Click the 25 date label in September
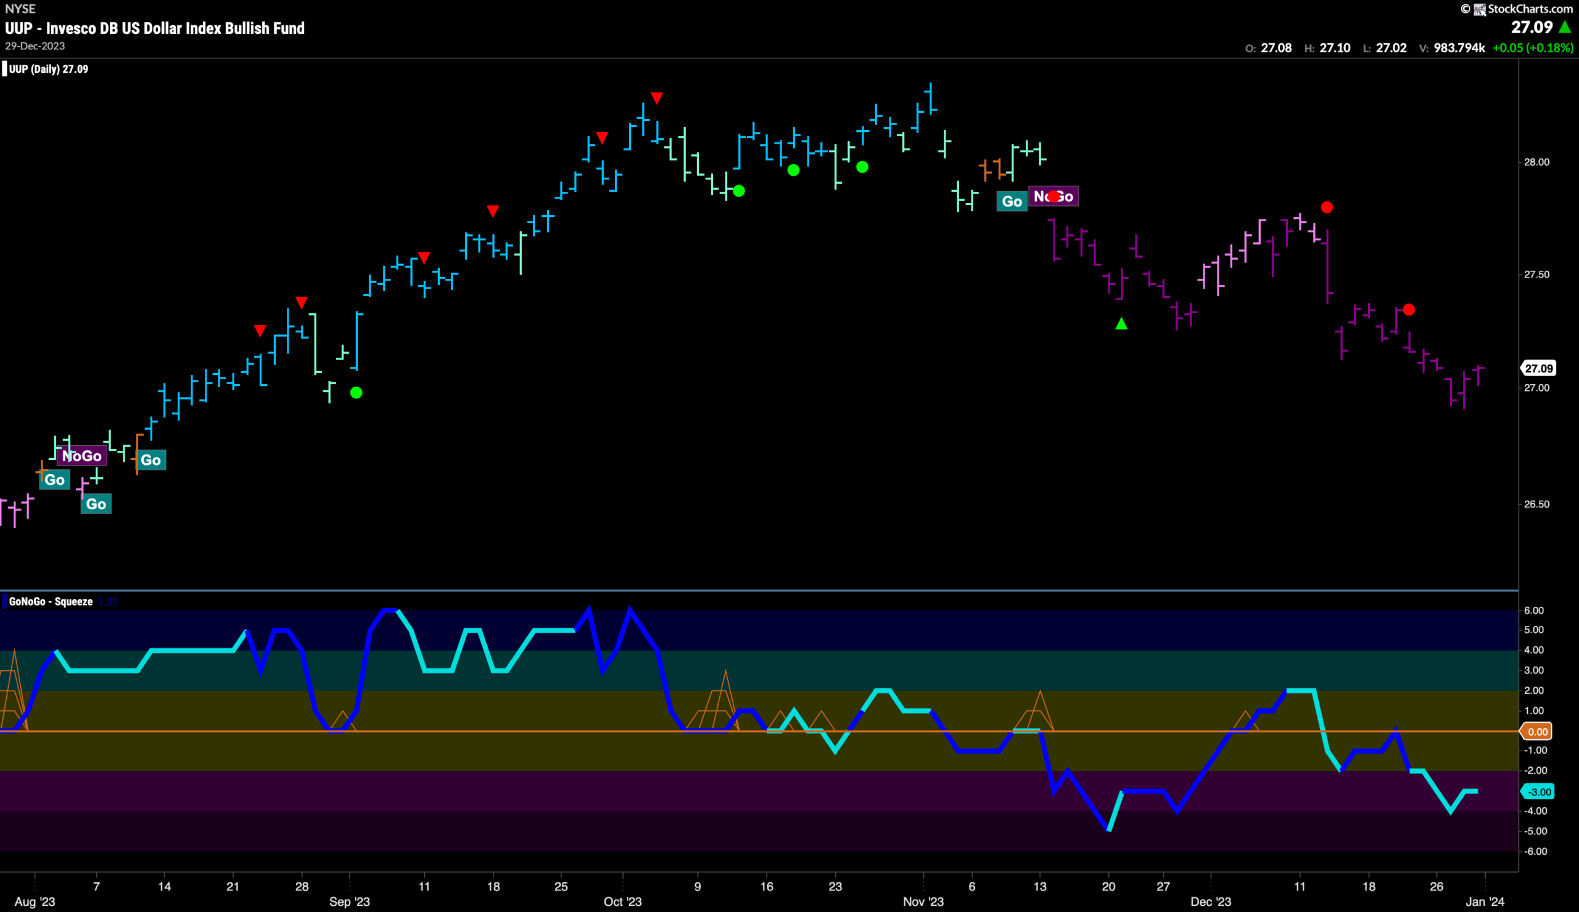Image resolution: width=1579 pixels, height=912 pixels. tap(561, 887)
